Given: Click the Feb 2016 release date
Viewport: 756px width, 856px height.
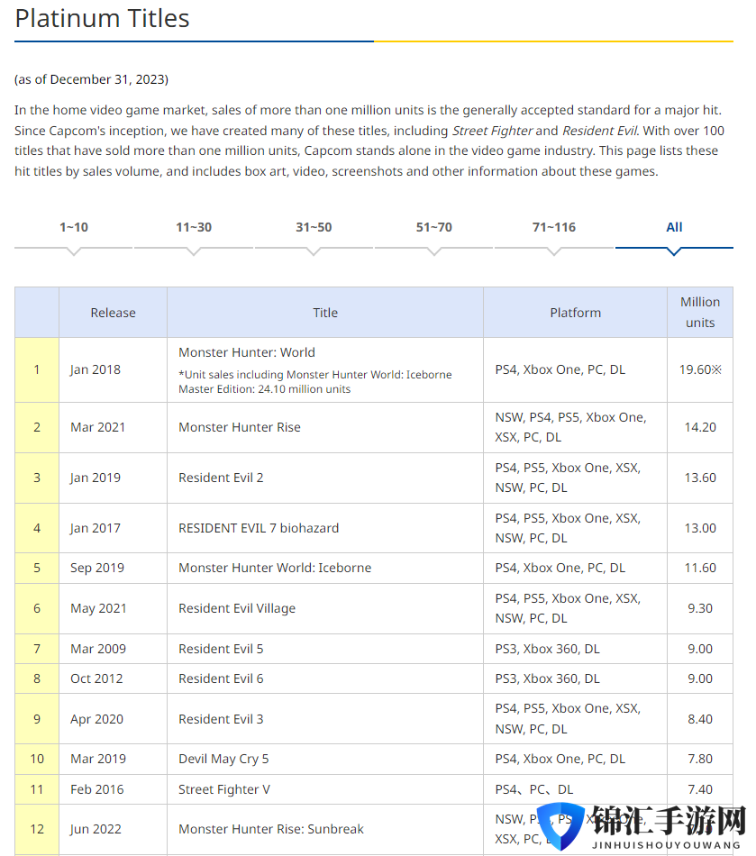Looking at the screenshot, I should (97, 789).
